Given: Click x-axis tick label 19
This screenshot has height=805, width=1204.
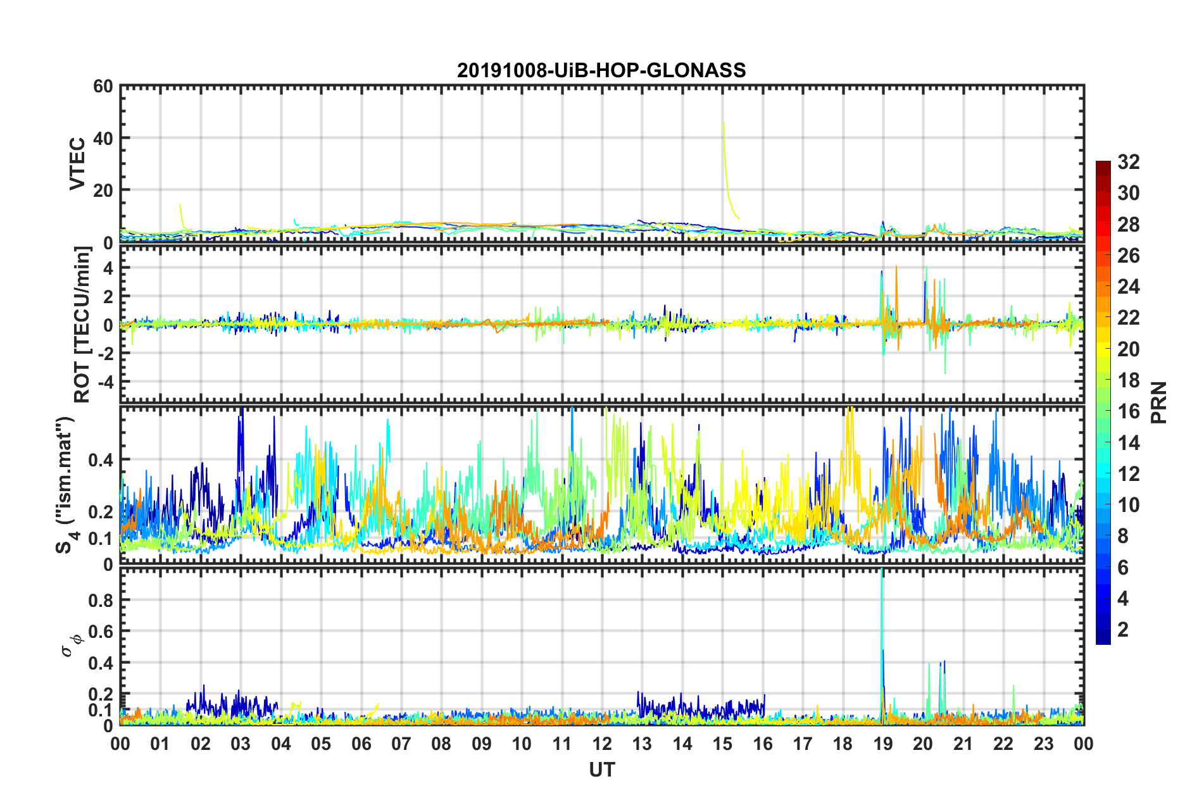Looking at the screenshot, I should 882,744.
